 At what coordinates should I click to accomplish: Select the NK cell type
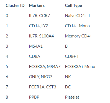pyautogui.click(x=68, y=77)
